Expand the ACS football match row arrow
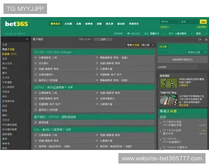Screen dimensions: 209x167 point(160,123)
